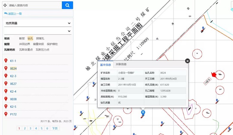Enable the 断层 filter

tap(22, 39)
